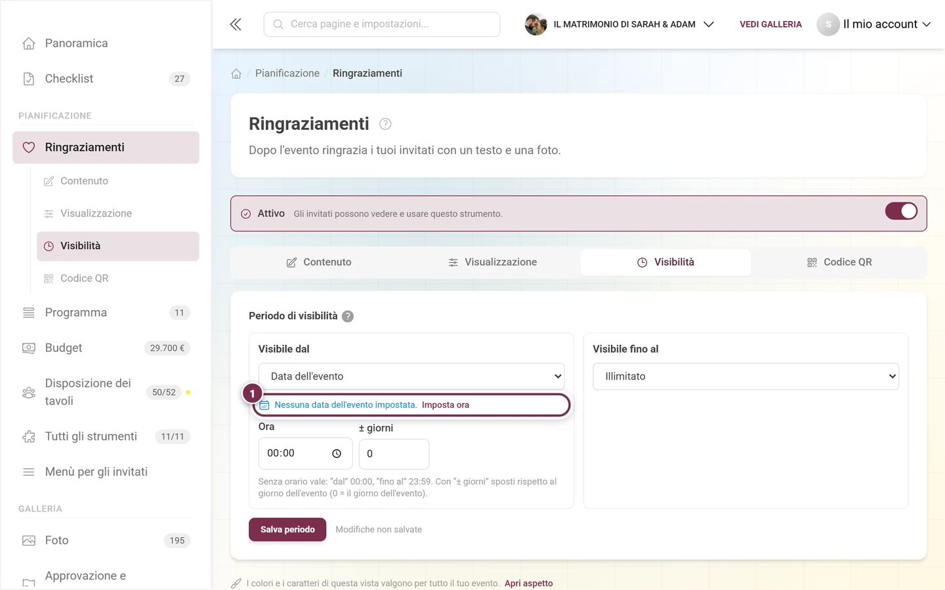Open Disposizione dei tavoli in sidebar

tap(106, 392)
